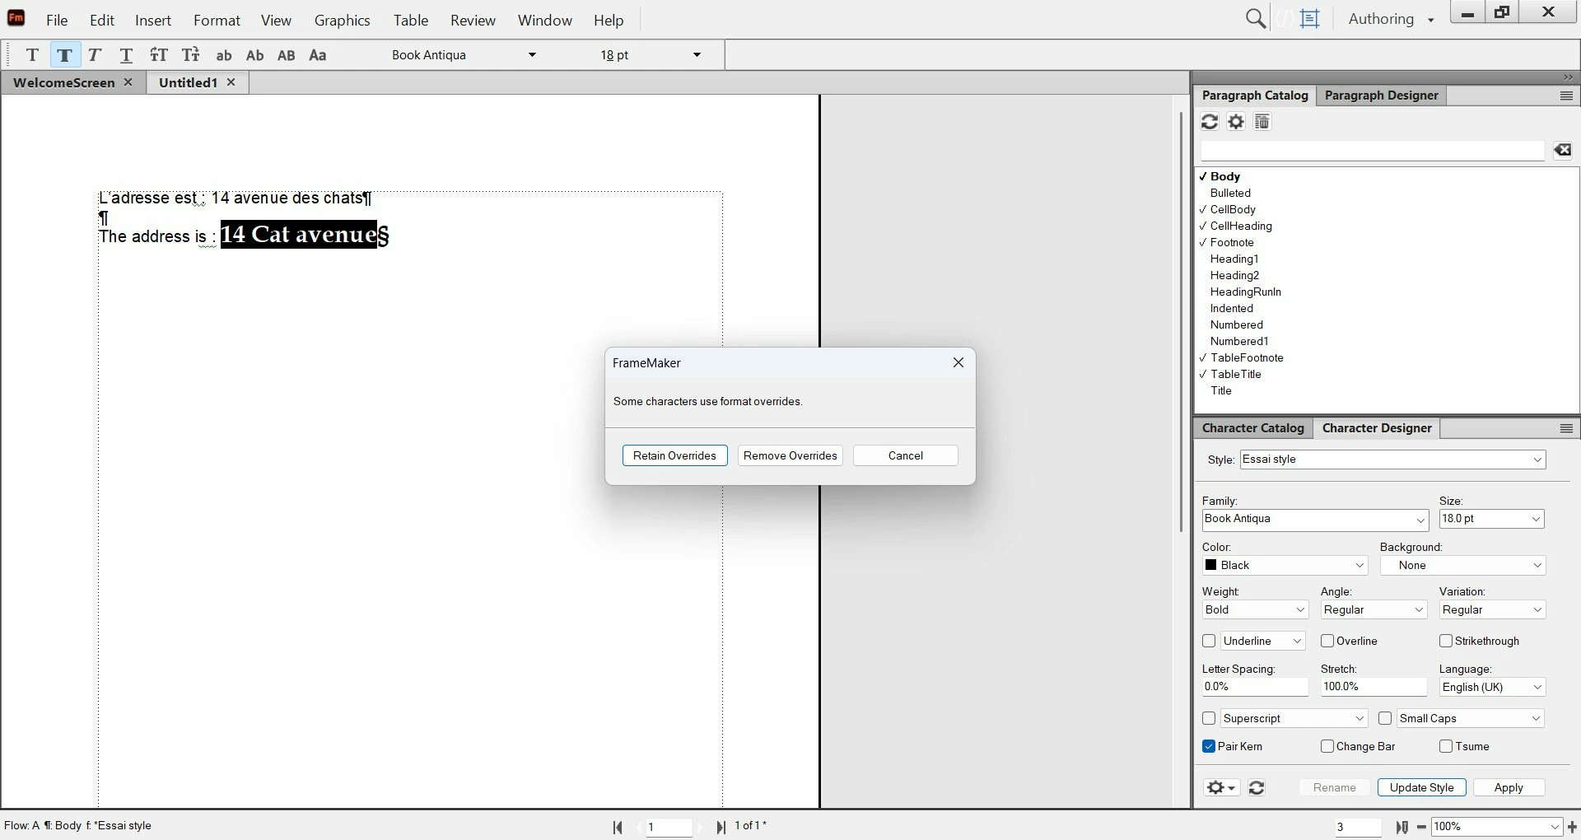
Task: Click the Character Designer refresh icon
Action: point(1257,788)
